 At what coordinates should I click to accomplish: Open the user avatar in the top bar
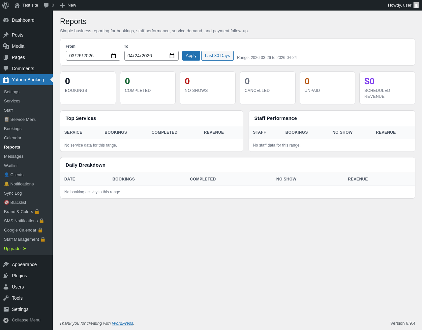(x=416, y=5)
